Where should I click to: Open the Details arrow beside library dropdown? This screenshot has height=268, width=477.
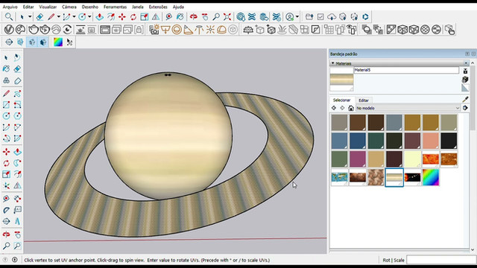(x=465, y=108)
